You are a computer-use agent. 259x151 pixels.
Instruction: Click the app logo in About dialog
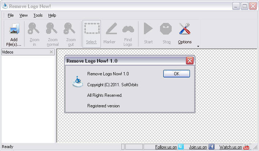click(77, 82)
